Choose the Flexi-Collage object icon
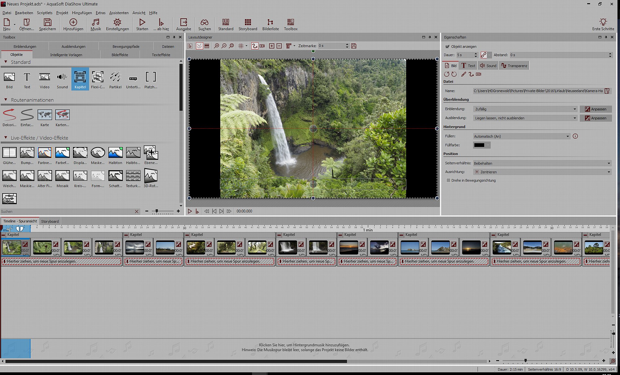 (x=98, y=80)
